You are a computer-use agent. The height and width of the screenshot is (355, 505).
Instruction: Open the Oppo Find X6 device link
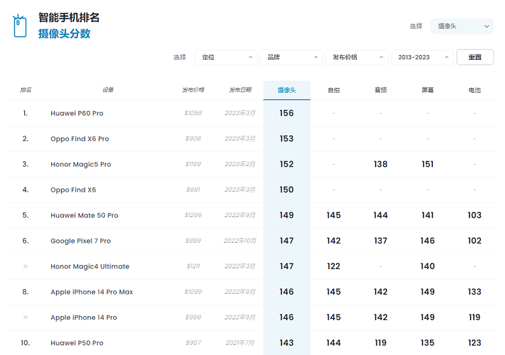(73, 190)
